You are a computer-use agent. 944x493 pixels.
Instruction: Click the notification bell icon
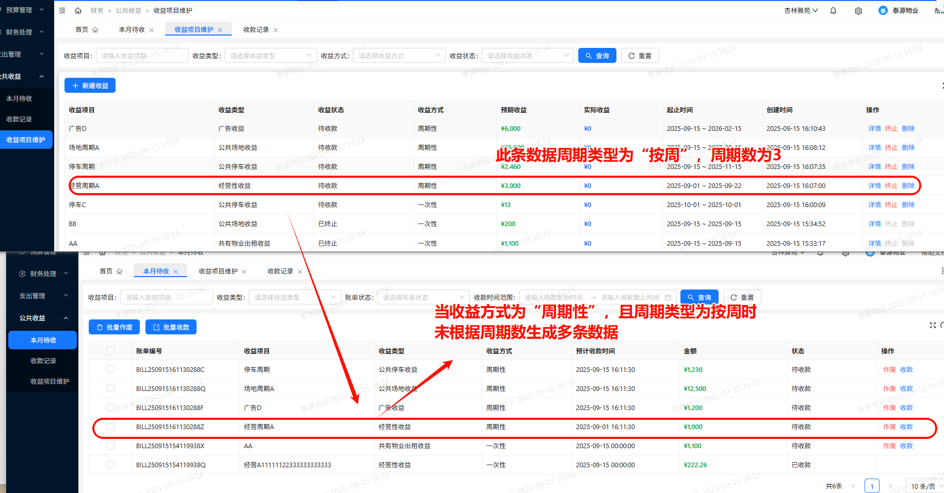pyautogui.click(x=833, y=11)
